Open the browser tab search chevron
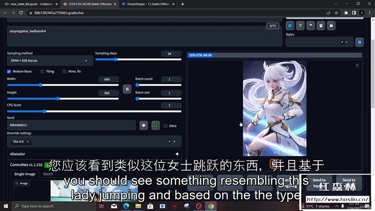Viewport: 375px width, 211px height. 336,4
